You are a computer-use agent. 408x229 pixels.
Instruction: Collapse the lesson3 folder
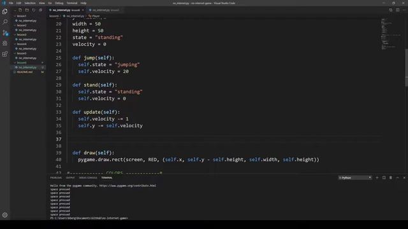coord(15,35)
